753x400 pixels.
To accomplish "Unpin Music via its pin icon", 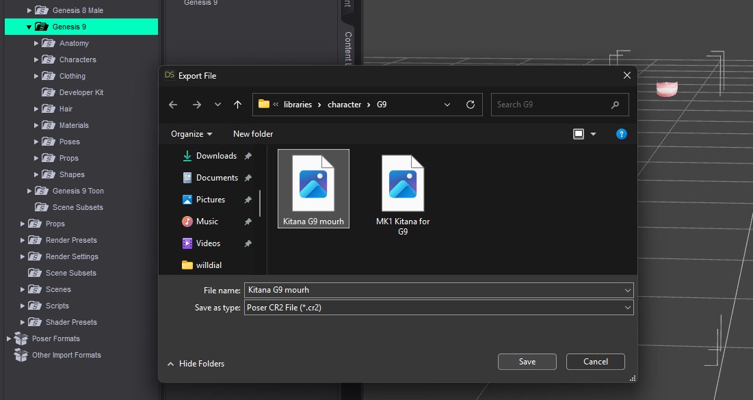I will click(x=248, y=222).
